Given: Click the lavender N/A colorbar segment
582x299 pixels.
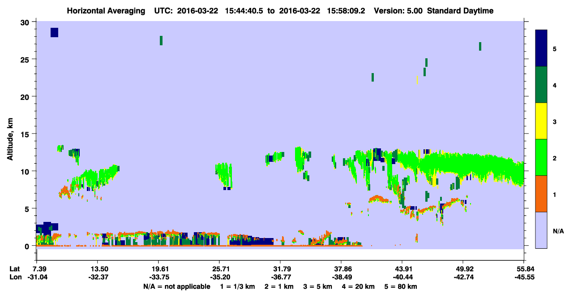Looking at the screenshot, I should pos(541,230).
